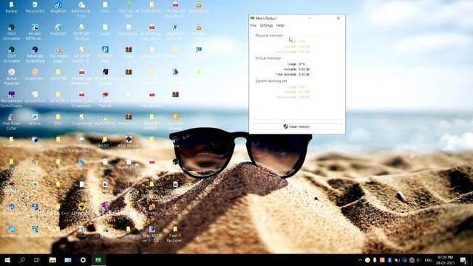Click the Bluetooth tray icon
This screenshot has width=473, height=266.
(389, 260)
